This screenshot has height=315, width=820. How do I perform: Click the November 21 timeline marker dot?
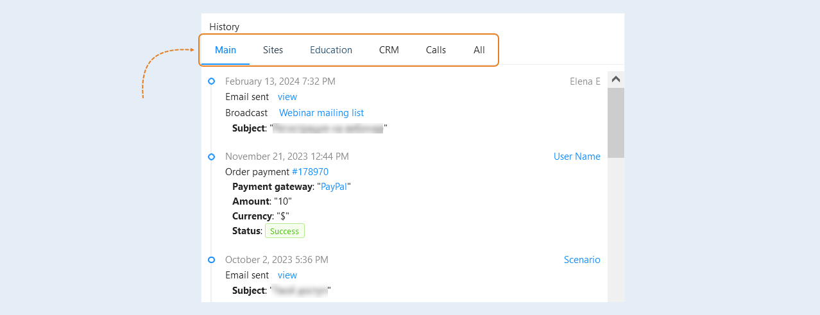click(211, 157)
